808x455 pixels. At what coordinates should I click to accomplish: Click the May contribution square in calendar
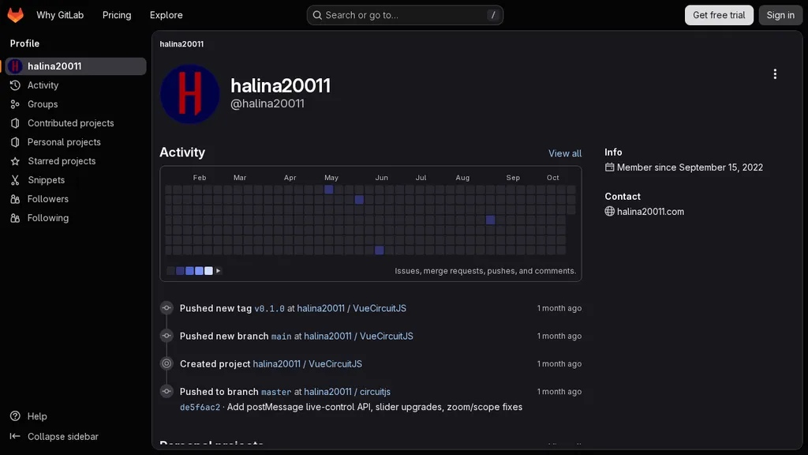pos(329,190)
